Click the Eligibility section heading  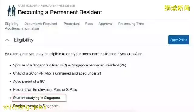pos(24,40)
